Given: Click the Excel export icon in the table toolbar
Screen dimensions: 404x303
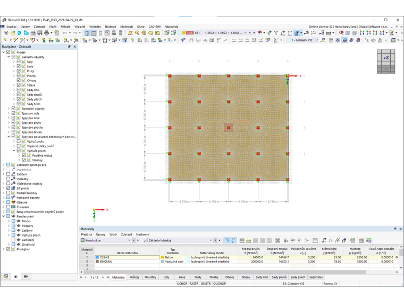Looking at the screenshot, I should click(x=353, y=240).
